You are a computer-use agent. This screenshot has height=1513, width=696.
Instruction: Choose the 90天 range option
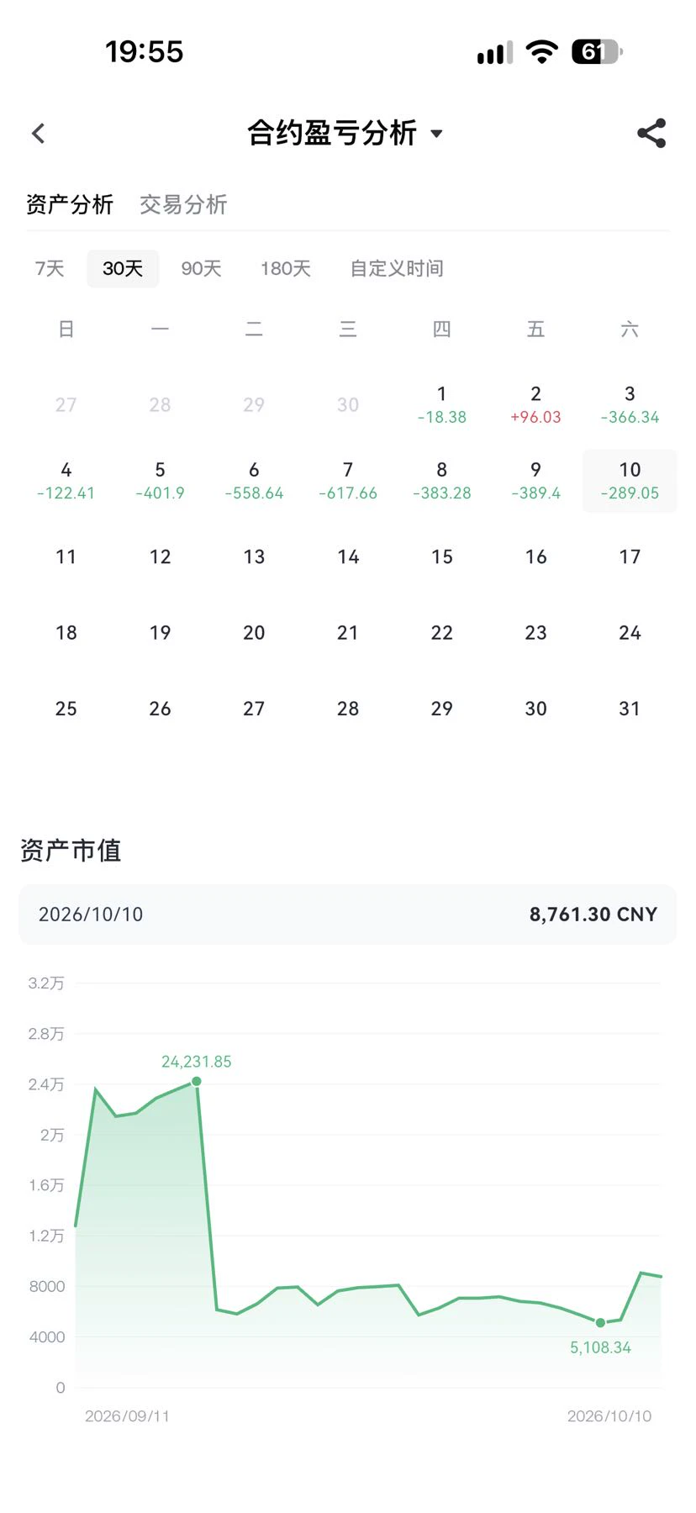202,268
